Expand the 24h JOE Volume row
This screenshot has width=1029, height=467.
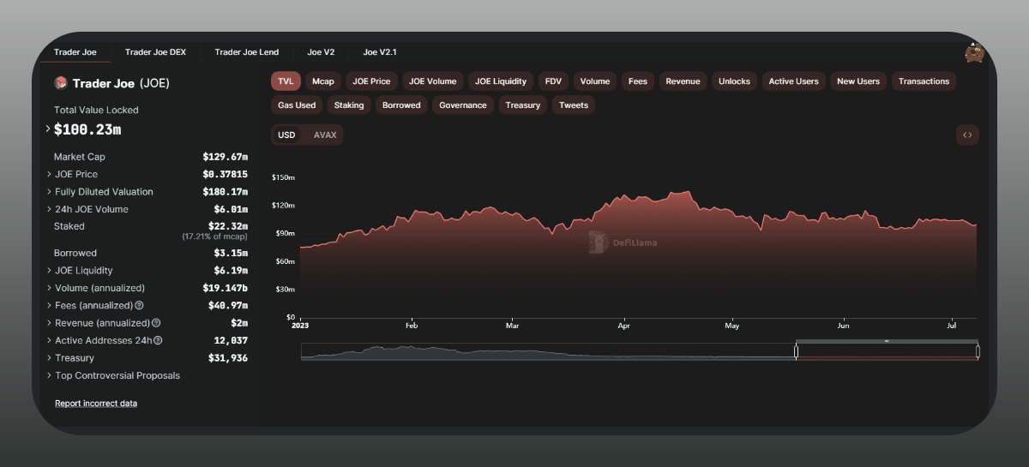coord(48,209)
